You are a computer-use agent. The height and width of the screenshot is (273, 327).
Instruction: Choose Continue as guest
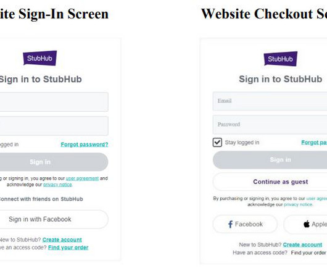tap(270, 182)
